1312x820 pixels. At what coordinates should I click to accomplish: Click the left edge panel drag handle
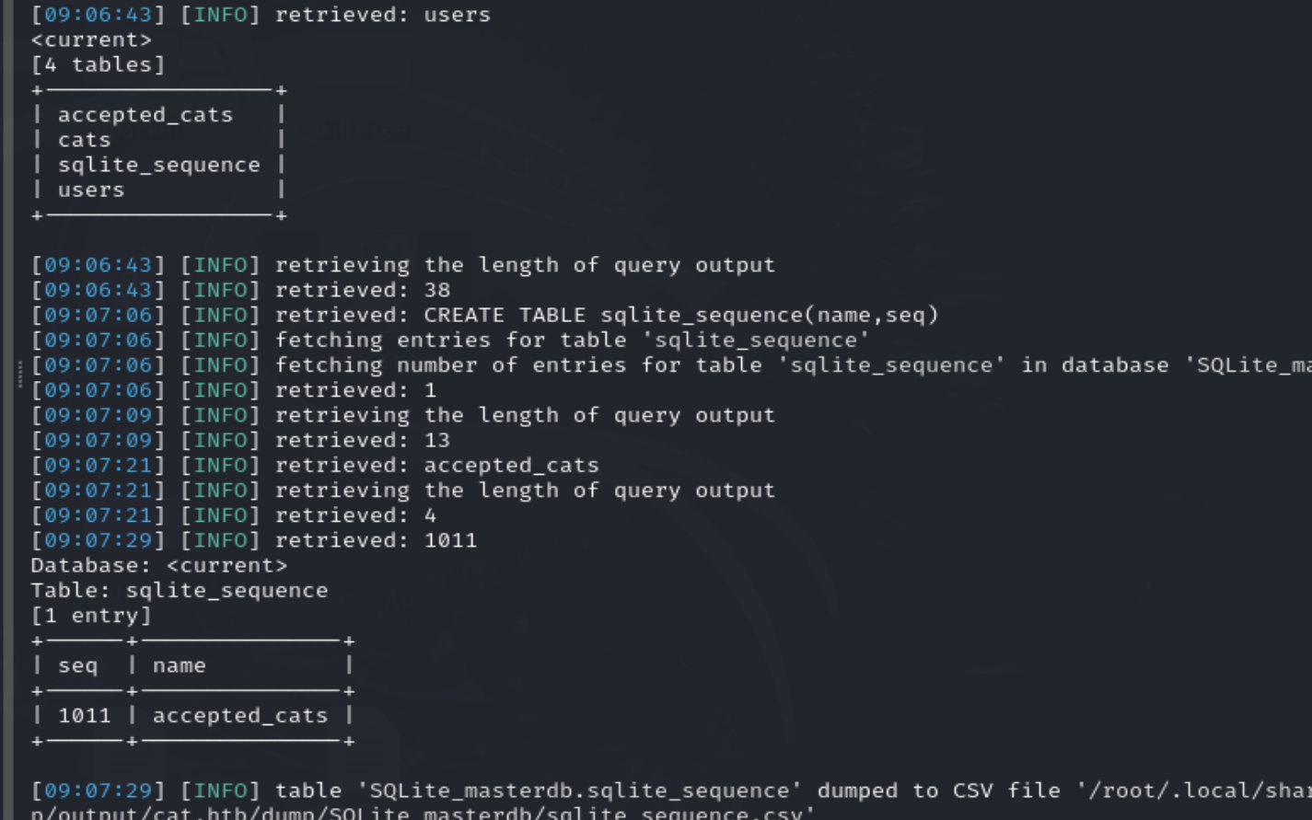(x=19, y=375)
